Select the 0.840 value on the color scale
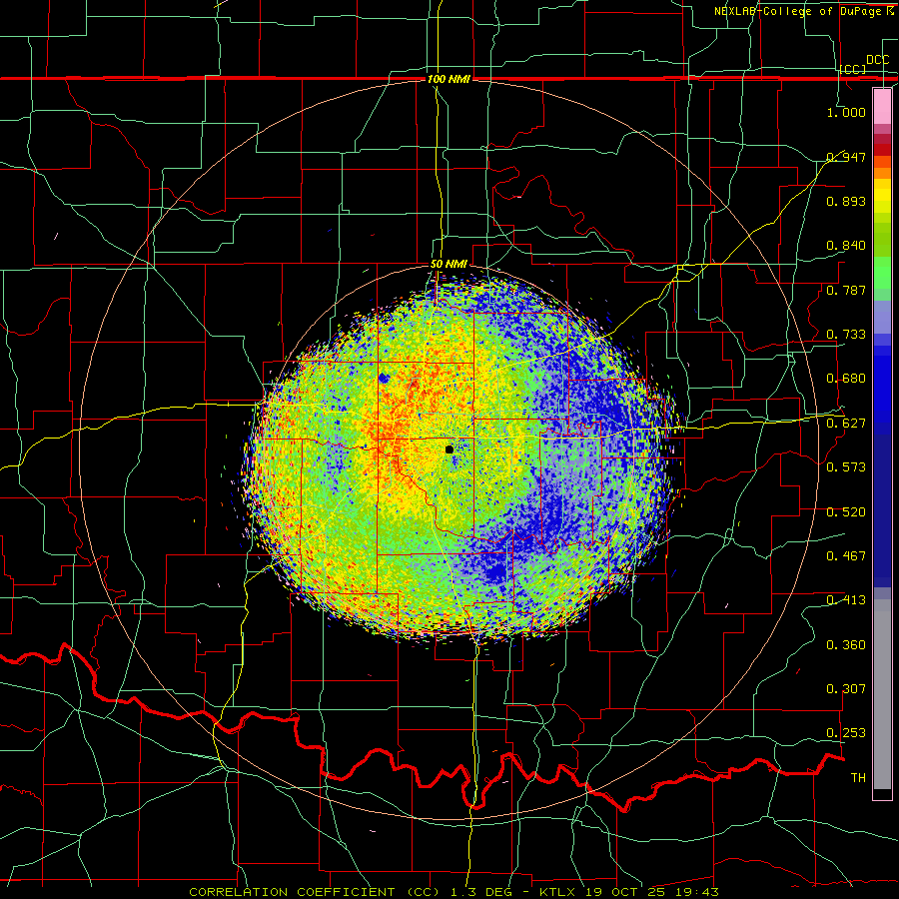This screenshot has height=899, width=899. (x=846, y=246)
